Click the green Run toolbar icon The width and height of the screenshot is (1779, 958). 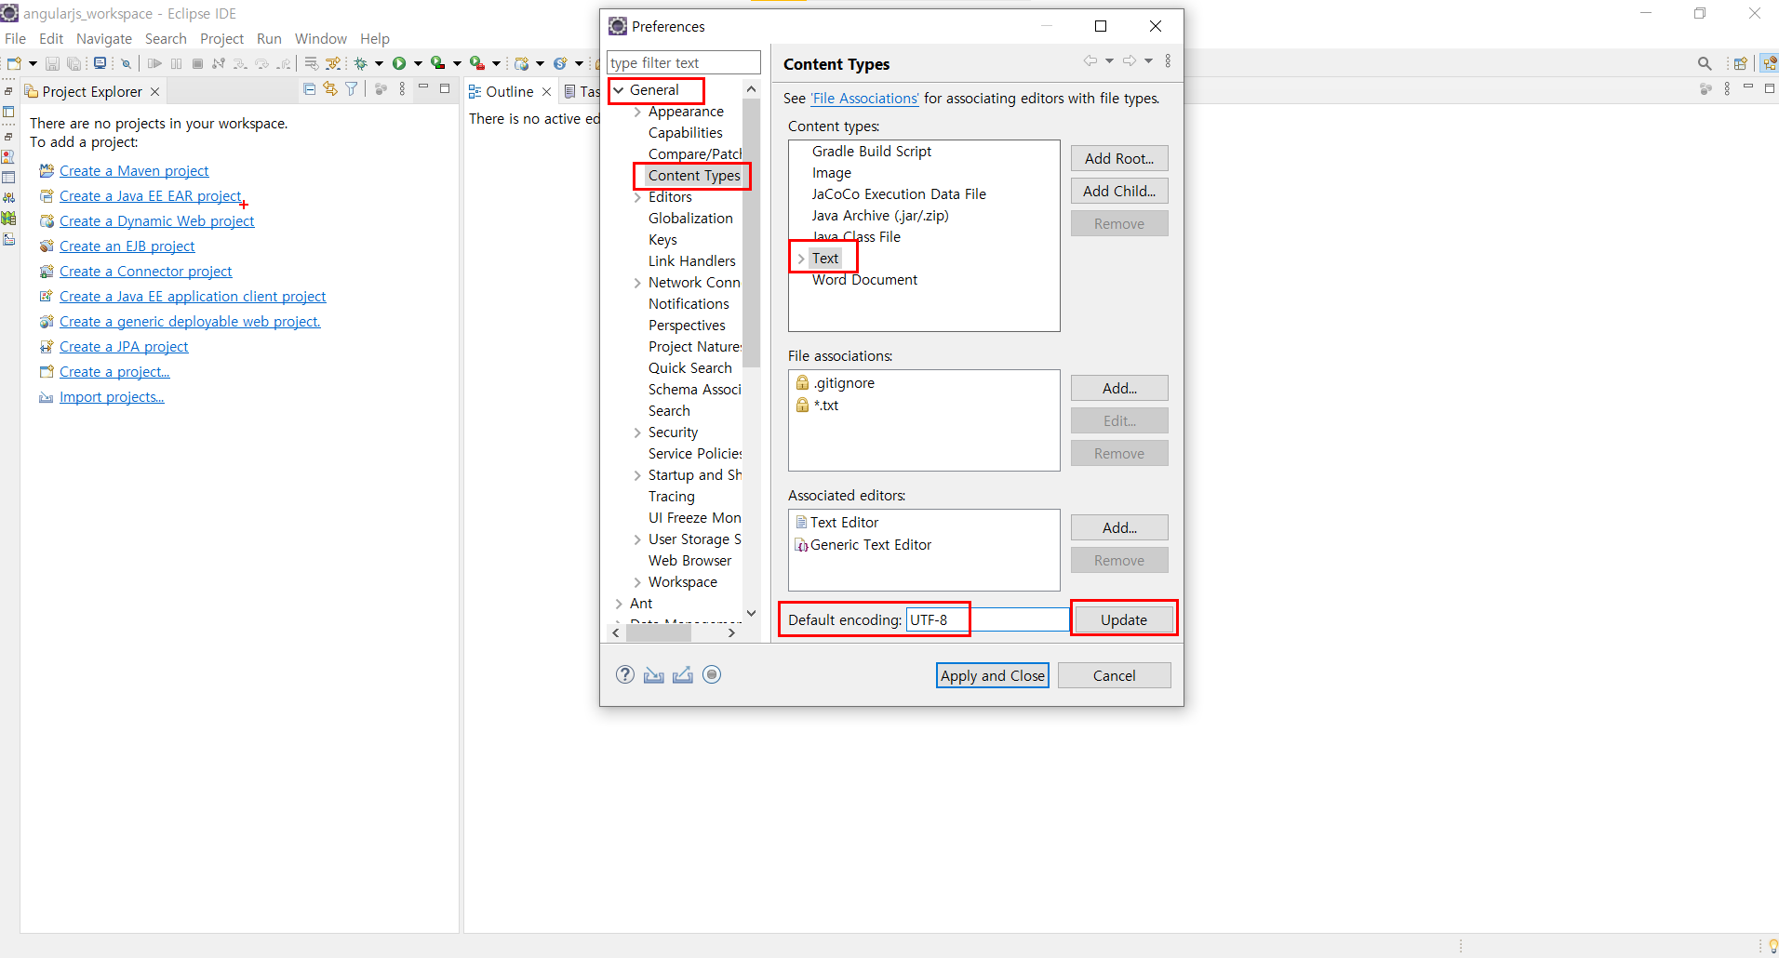click(399, 63)
